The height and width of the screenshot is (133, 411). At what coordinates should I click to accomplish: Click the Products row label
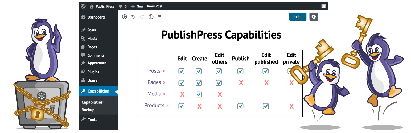(154, 105)
